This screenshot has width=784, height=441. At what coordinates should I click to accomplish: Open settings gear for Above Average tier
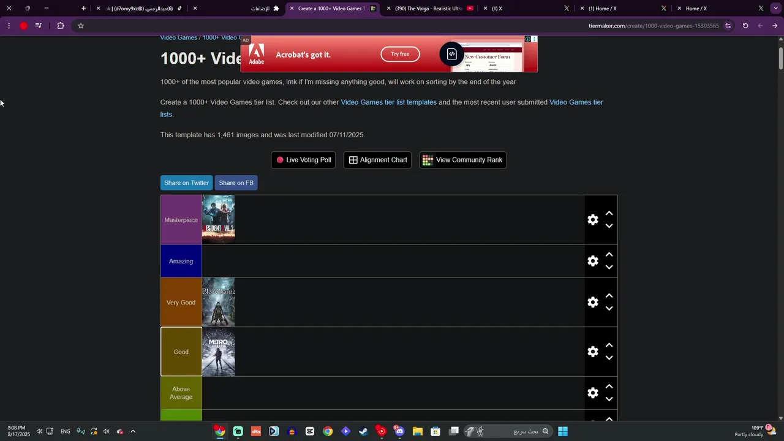coord(592,393)
